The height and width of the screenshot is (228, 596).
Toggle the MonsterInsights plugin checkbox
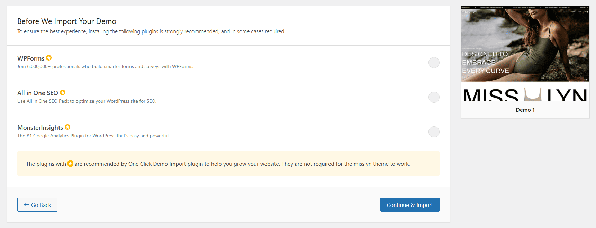click(434, 132)
